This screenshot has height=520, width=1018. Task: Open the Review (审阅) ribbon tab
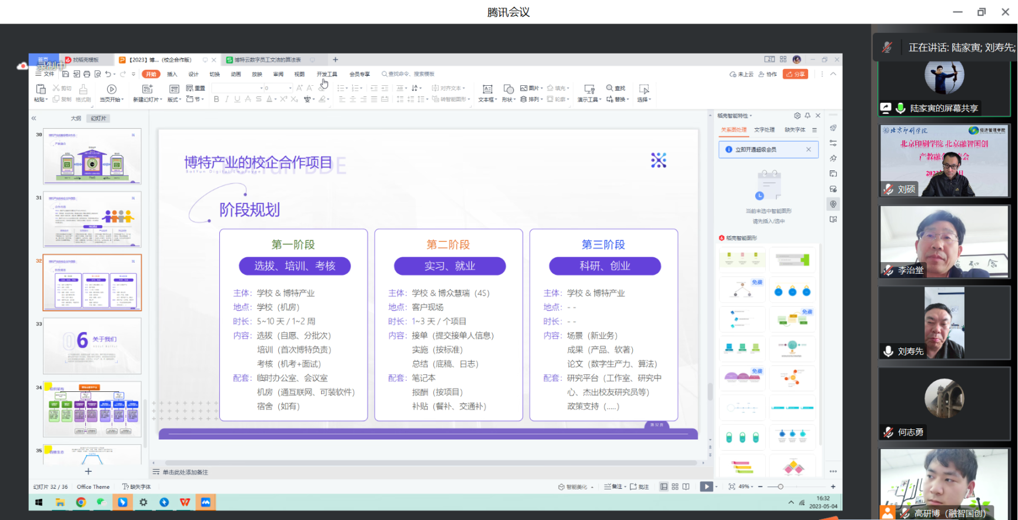pyautogui.click(x=278, y=74)
